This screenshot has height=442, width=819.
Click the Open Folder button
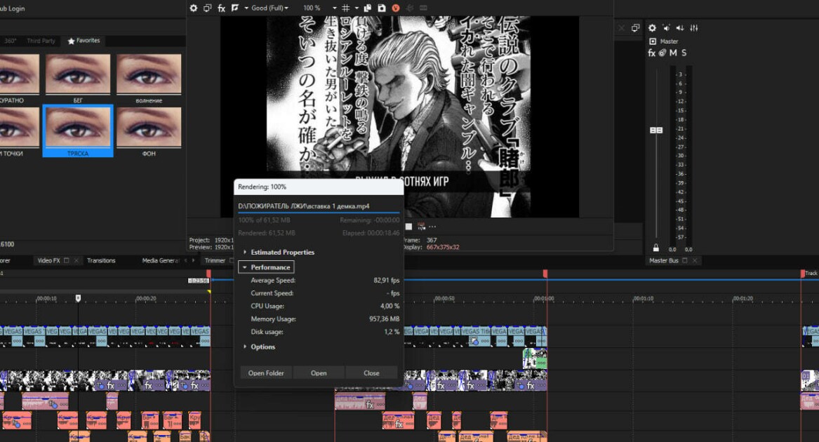tap(266, 373)
